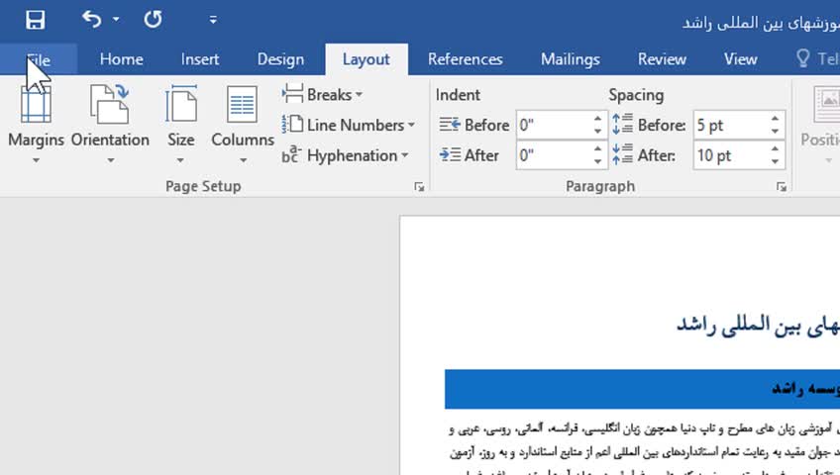Expand the Hyphenation dropdown
840x475 pixels.
[x=346, y=155]
